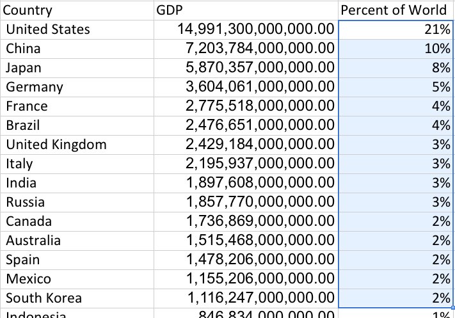The image size is (455, 318).
Task: Click the India country cell
Action: [x=77, y=183]
